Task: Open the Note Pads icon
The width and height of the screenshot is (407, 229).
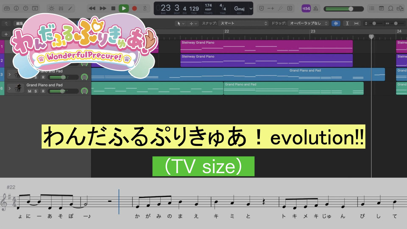Action: pos(381,8)
